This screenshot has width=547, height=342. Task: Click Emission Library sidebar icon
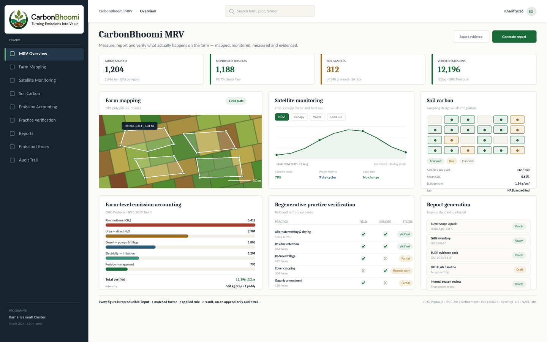(x=12, y=147)
